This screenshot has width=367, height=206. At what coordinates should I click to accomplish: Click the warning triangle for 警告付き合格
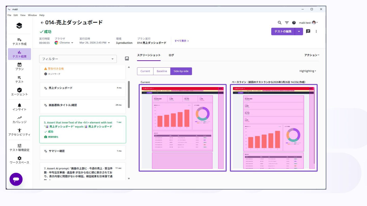pos(46,69)
